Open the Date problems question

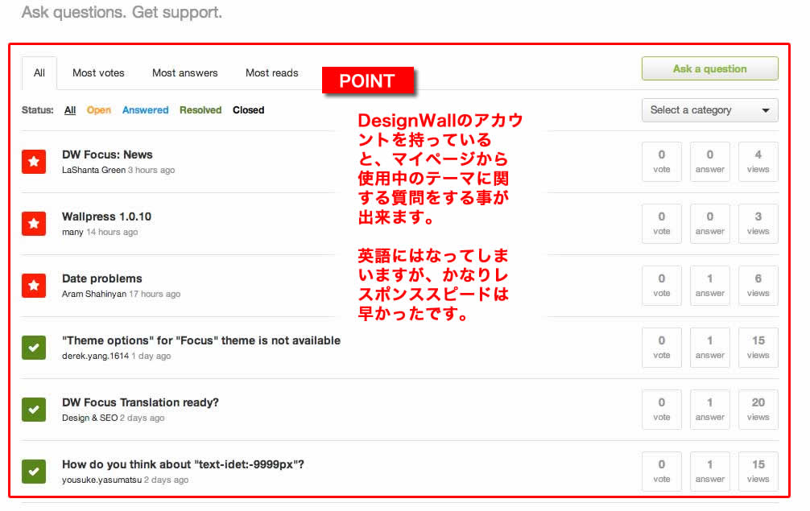click(x=102, y=278)
